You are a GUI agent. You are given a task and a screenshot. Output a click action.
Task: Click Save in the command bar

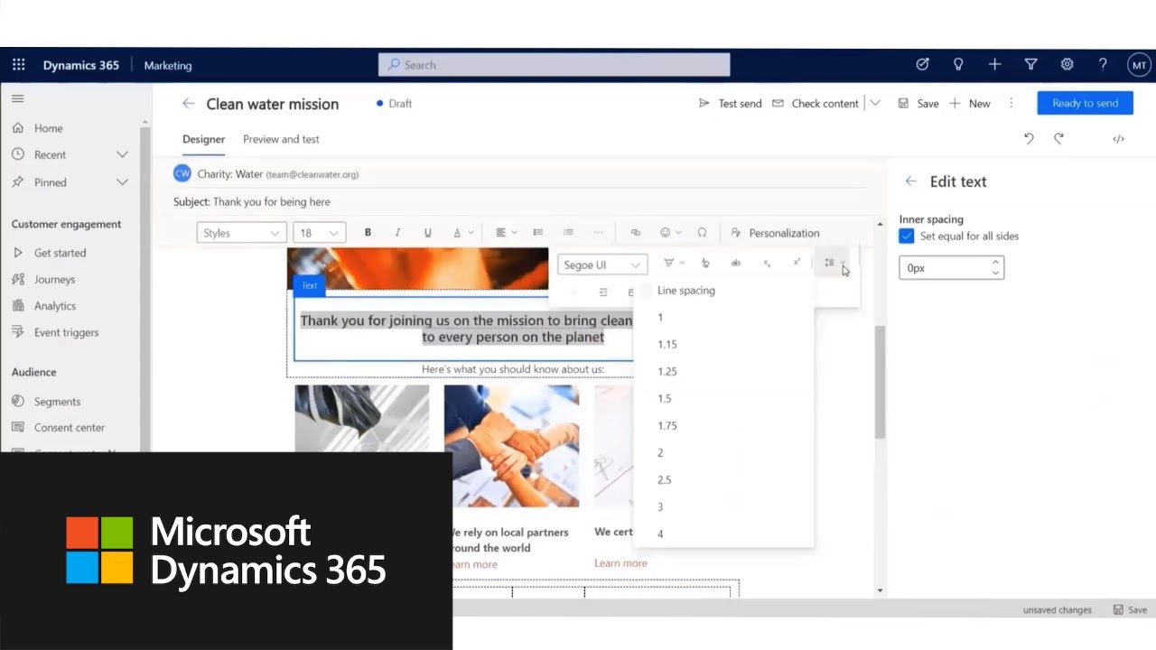(x=918, y=104)
